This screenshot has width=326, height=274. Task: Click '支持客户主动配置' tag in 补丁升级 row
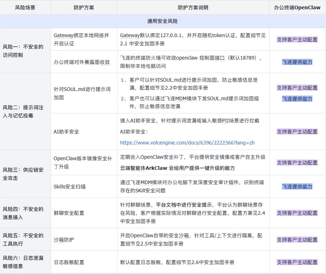pyautogui.click(x=297, y=163)
